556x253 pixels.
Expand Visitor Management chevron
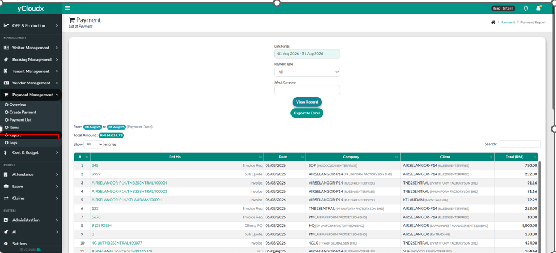(57, 48)
